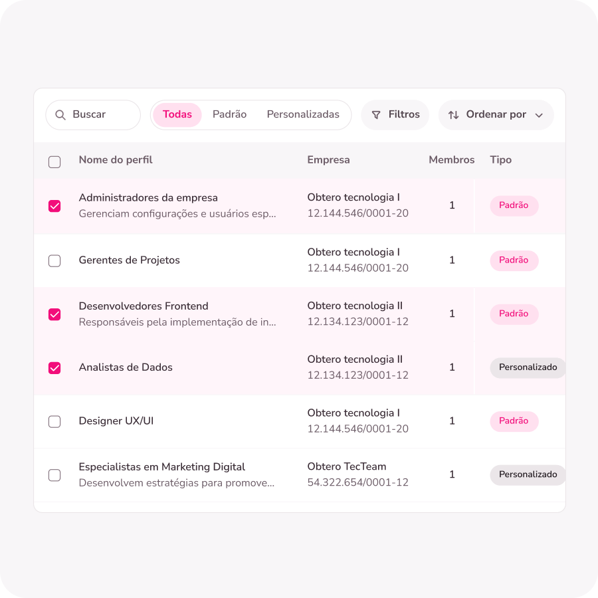Uncheck Desenvolvedores Frontend checkbox

coord(54,314)
